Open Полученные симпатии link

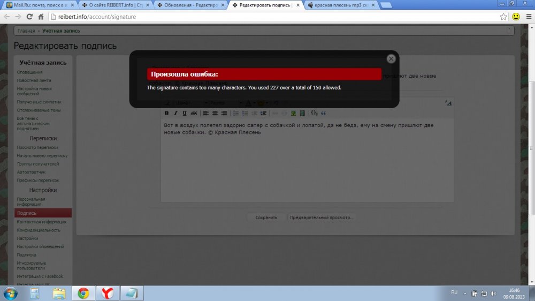(39, 102)
